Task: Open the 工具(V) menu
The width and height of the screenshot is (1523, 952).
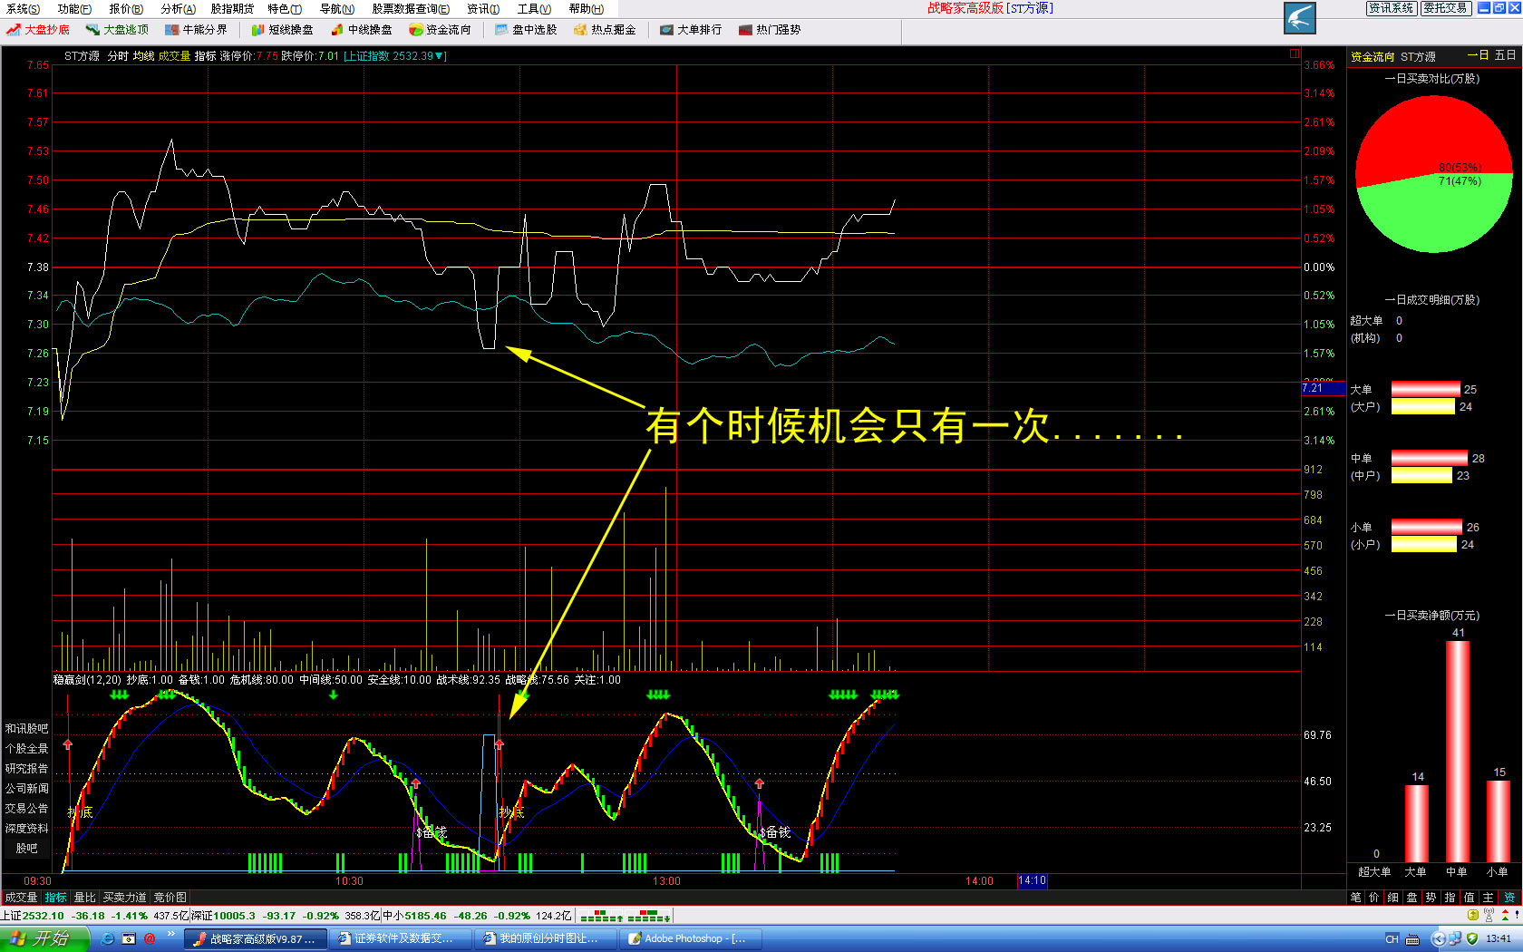Action: pos(534,9)
